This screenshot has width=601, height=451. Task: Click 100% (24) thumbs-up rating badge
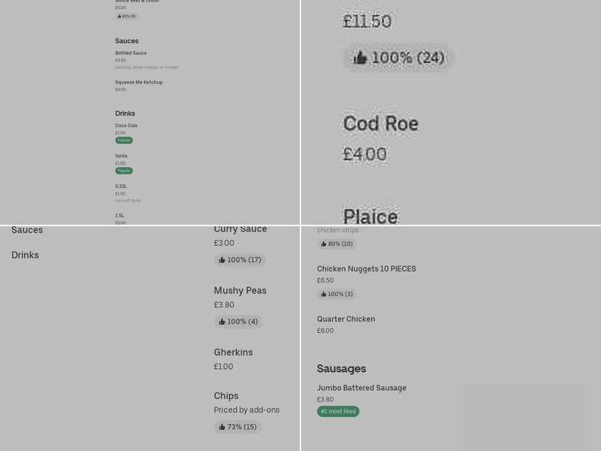pyautogui.click(x=399, y=58)
